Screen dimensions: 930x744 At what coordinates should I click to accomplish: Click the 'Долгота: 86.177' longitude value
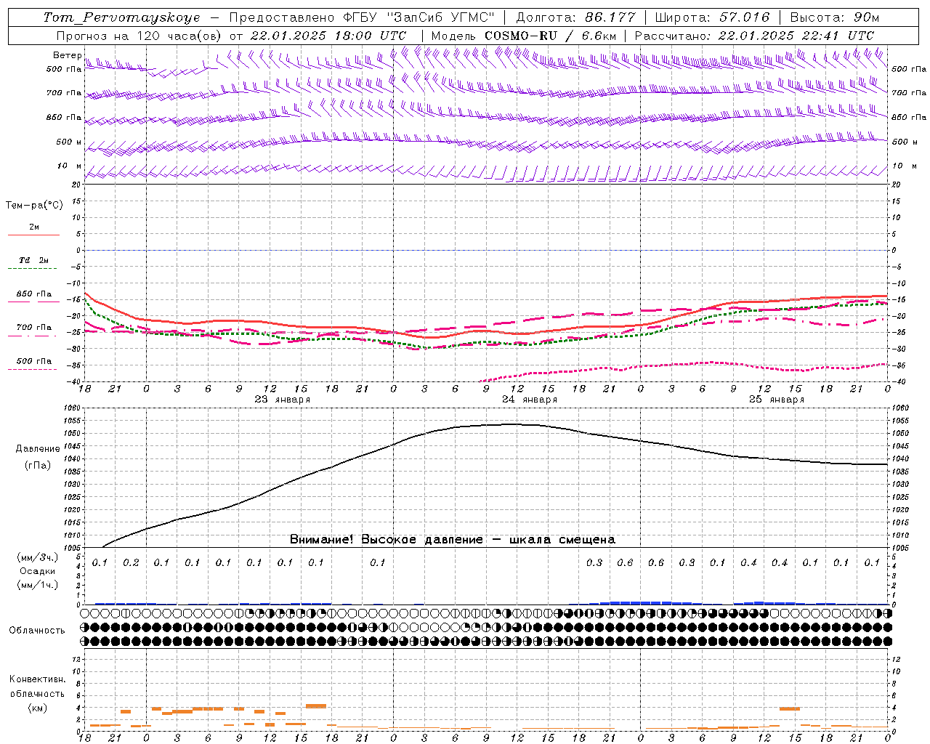pyautogui.click(x=575, y=17)
